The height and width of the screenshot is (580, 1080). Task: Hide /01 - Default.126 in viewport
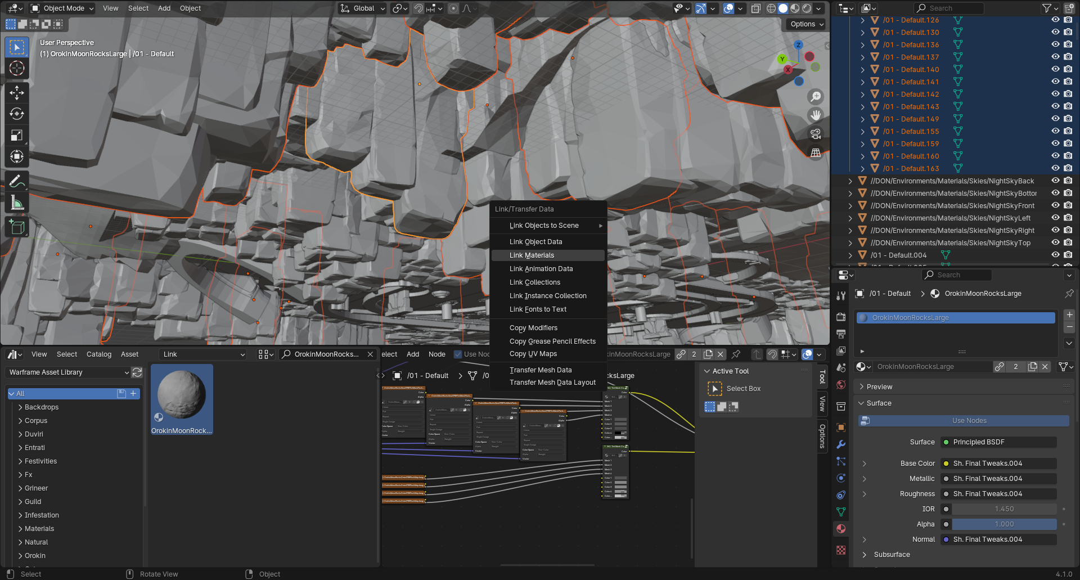coord(1055,20)
